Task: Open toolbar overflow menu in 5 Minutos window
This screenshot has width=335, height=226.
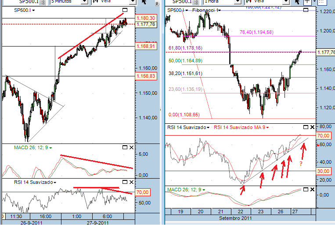Action: pos(157,3)
